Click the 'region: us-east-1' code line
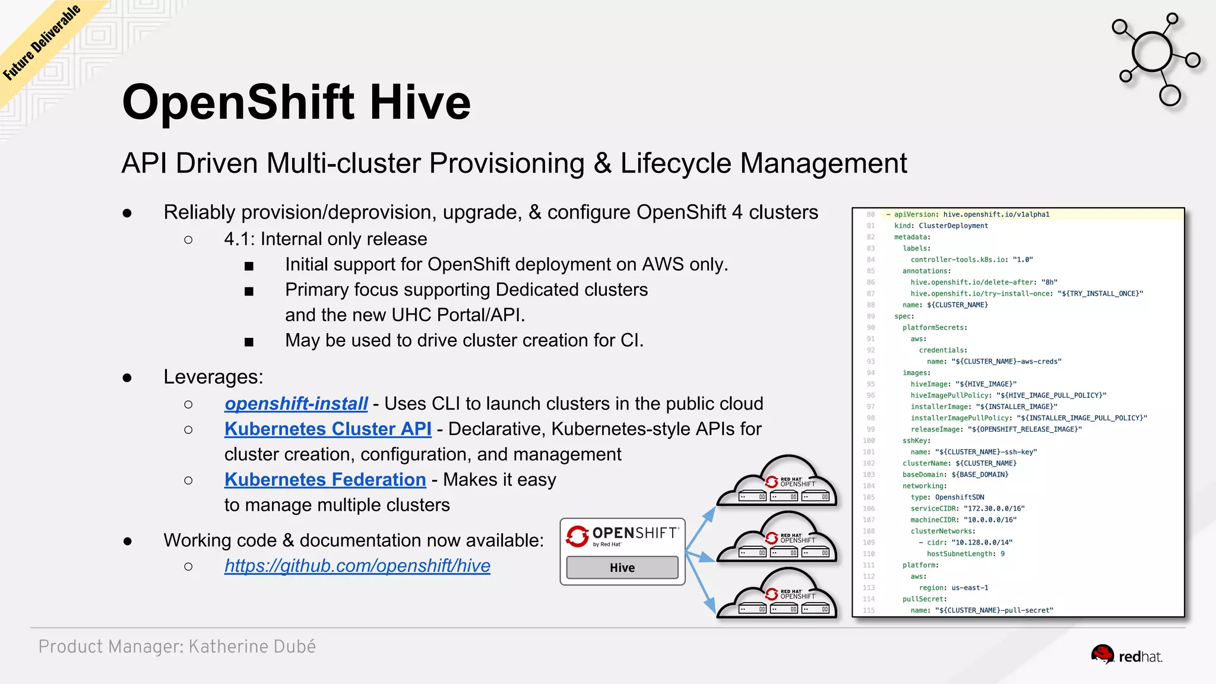The width and height of the screenshot is (1216, 684). click(954, 588)
